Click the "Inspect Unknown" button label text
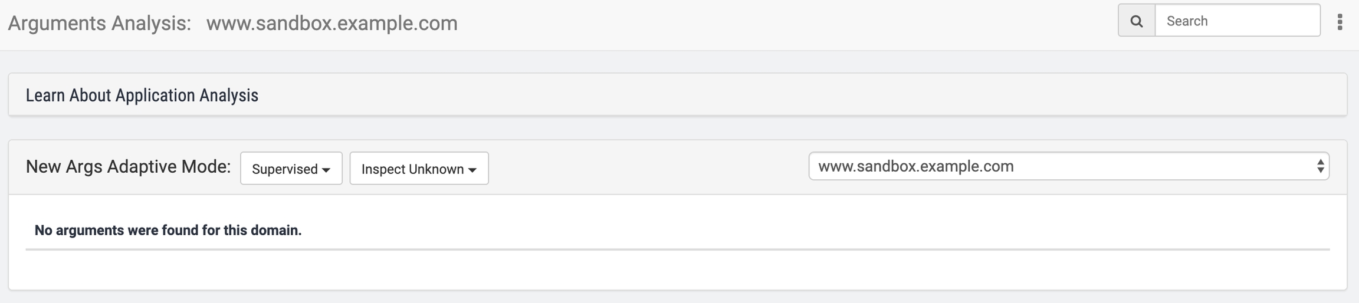Image resolution: width=1359 pixels, height=303 pixels. pyautogui.click(x=412, y=169)
